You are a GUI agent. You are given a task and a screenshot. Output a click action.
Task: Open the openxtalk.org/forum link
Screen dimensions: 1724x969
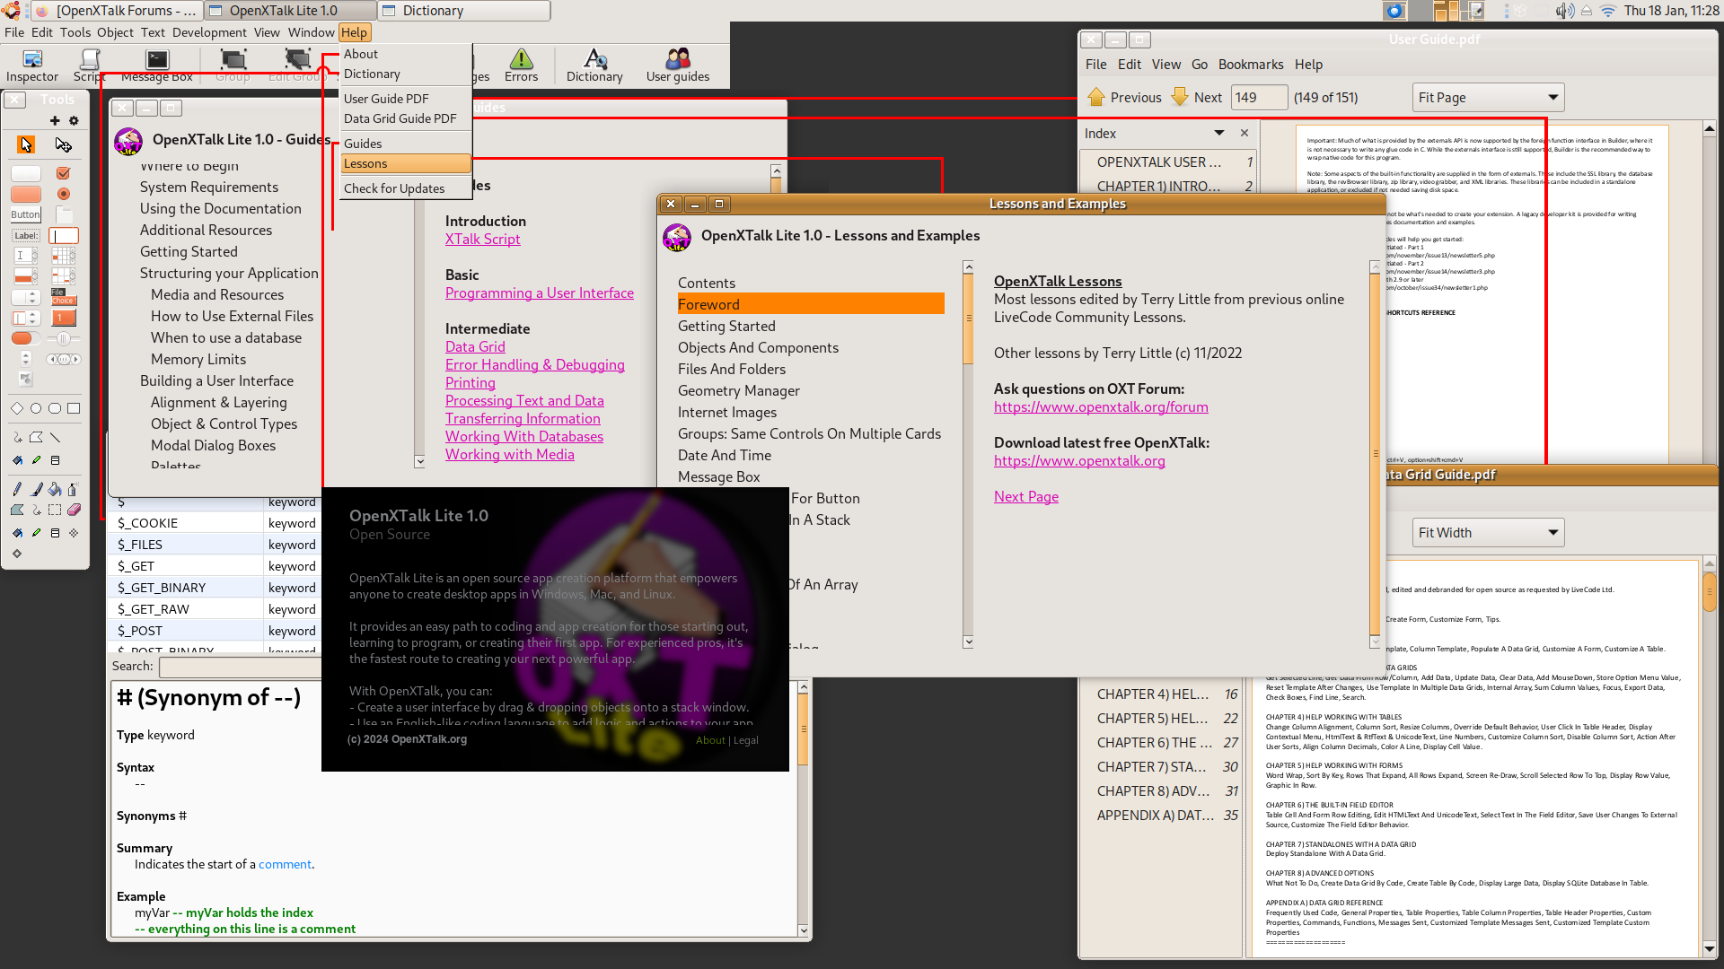point(1101,406)
